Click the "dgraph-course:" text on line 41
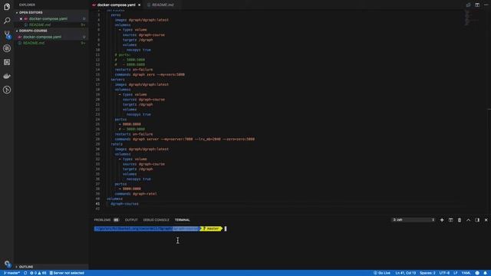491x276 pixels. (x=124, y=204)
